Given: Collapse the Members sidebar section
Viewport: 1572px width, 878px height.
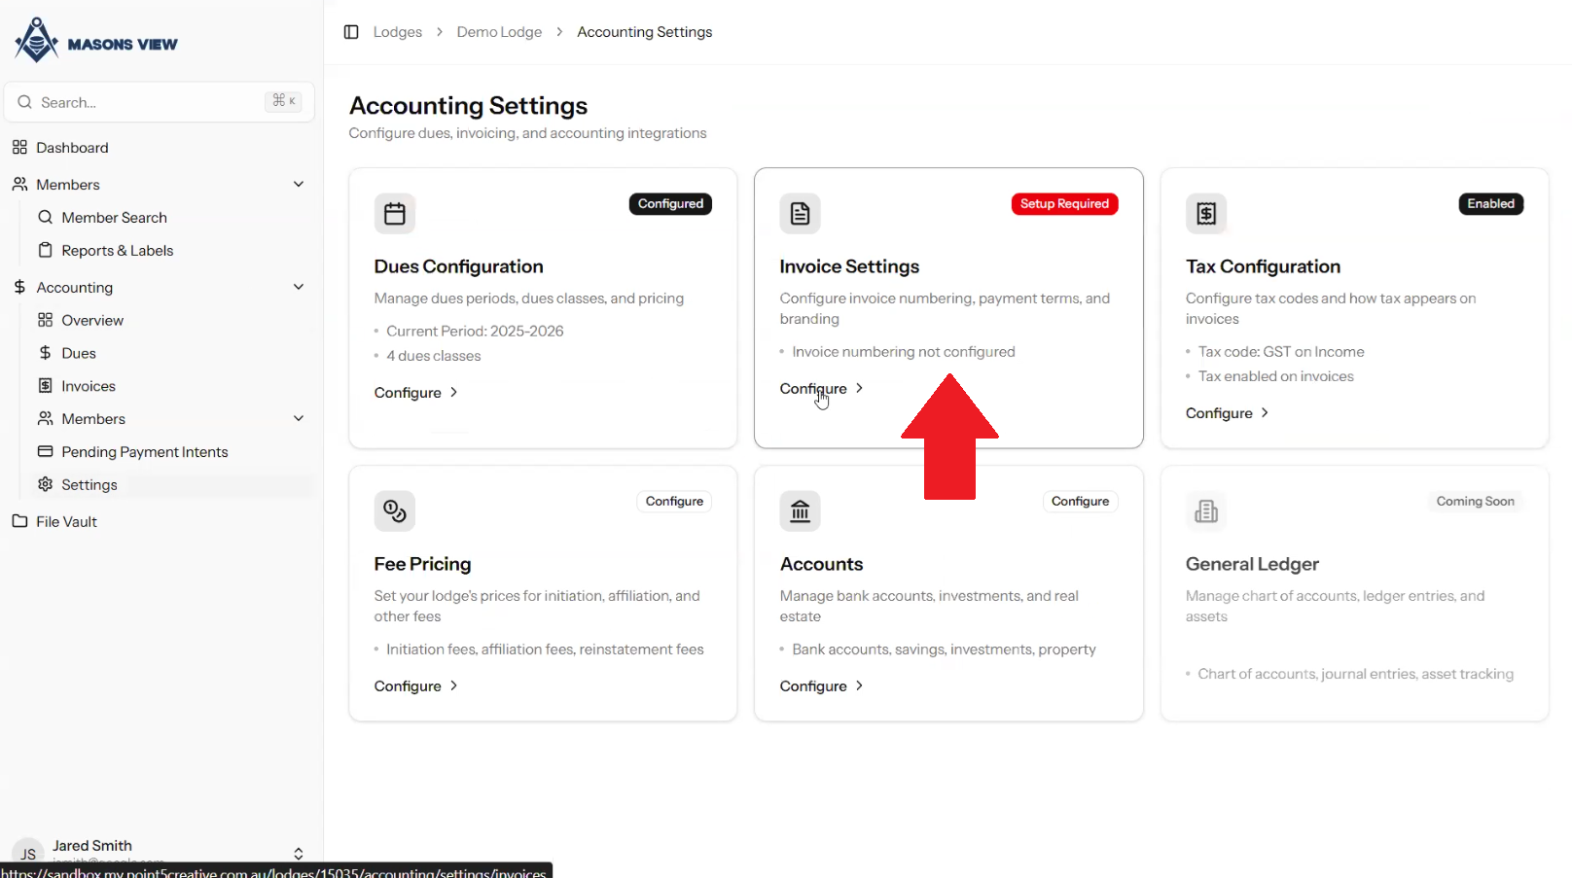Looking at the screenshot, I should pyautogui.click(x=299, y=185).
